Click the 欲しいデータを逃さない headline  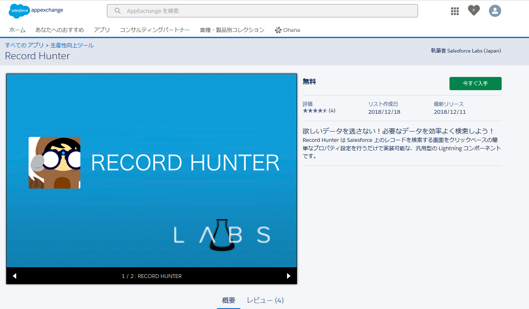pyautogui.click(x=399, y=131)
